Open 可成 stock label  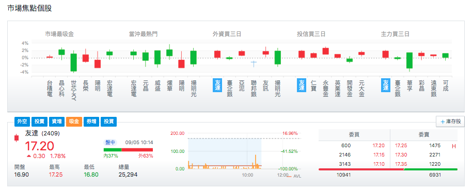tap(446, 85)
